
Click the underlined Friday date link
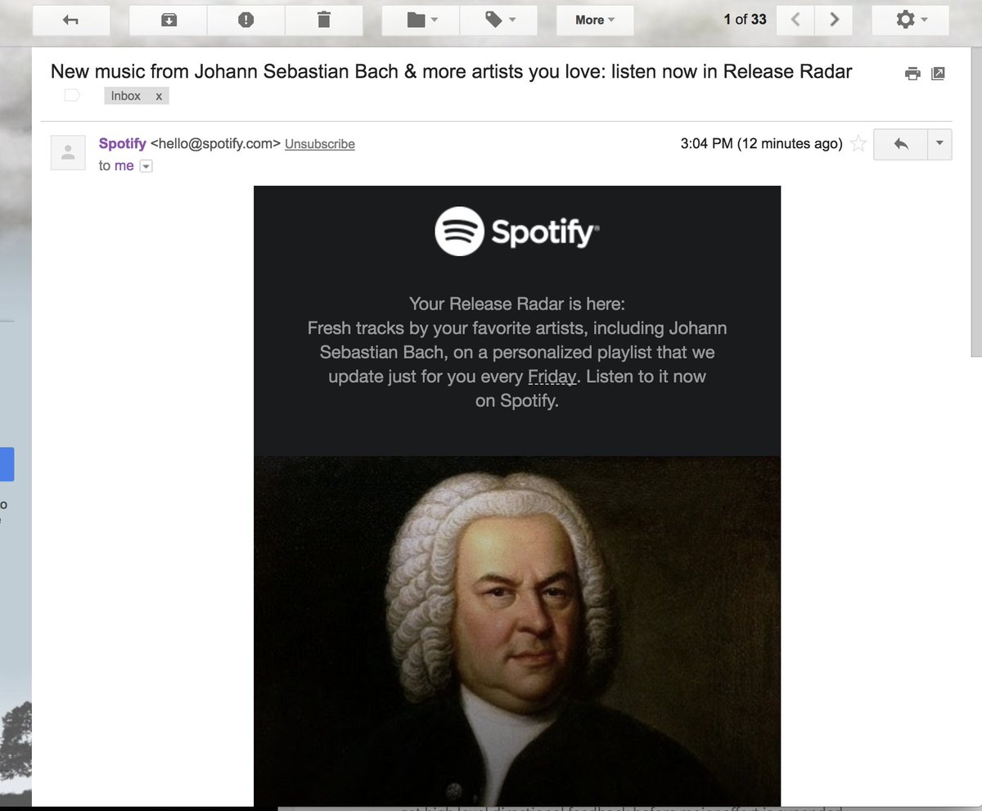point(553,377)
